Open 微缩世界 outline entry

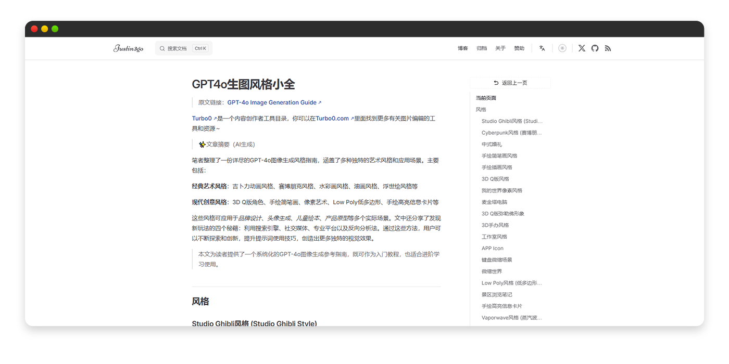[x=492, y=271]
